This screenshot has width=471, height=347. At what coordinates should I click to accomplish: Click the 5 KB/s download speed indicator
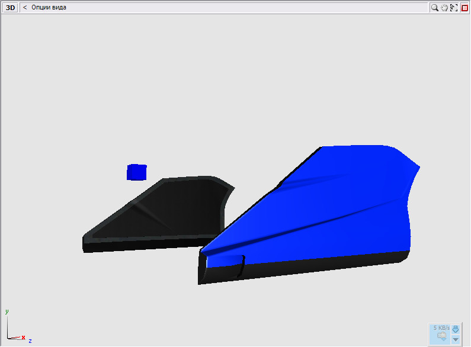[x=441, y=328]
